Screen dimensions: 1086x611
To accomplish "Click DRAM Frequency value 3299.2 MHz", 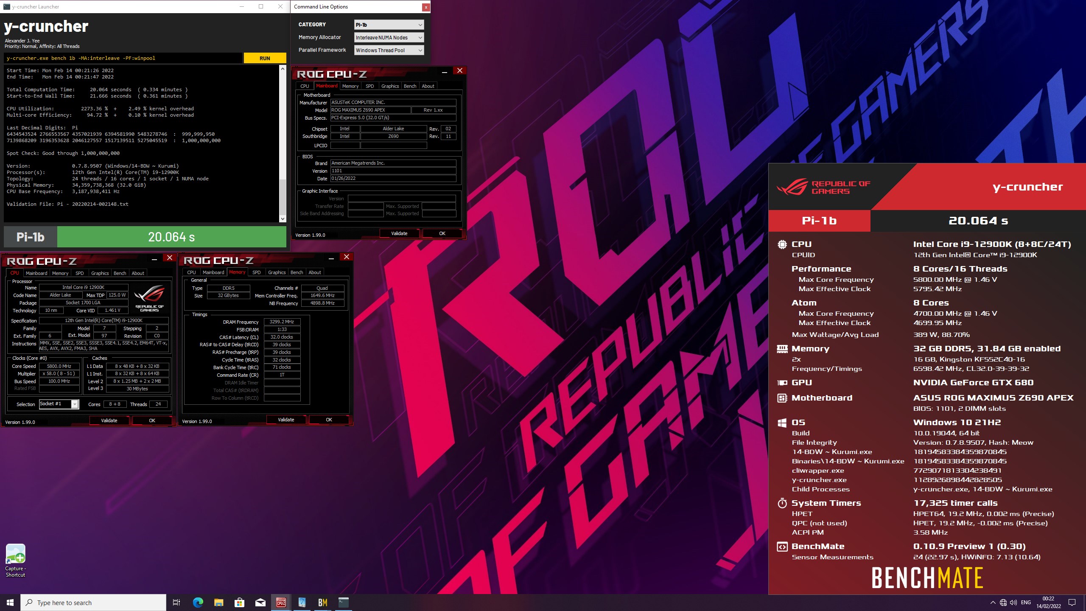I will (282, 322).
